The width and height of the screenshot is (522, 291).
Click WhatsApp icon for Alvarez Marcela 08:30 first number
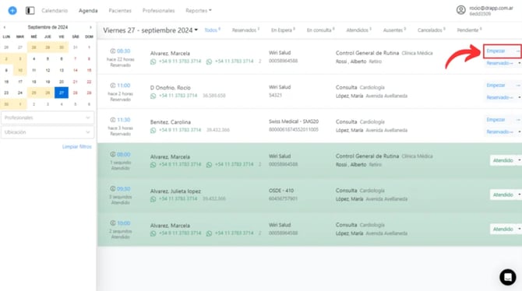pyautogui.click(x=153, y=61)
